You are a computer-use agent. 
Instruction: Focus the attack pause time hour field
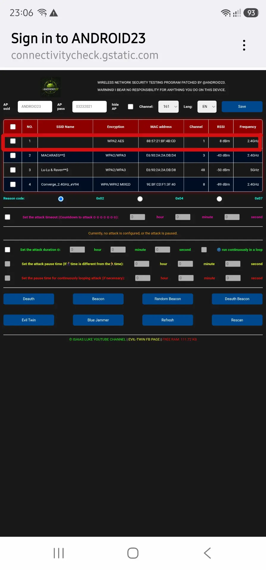[142, 264]
